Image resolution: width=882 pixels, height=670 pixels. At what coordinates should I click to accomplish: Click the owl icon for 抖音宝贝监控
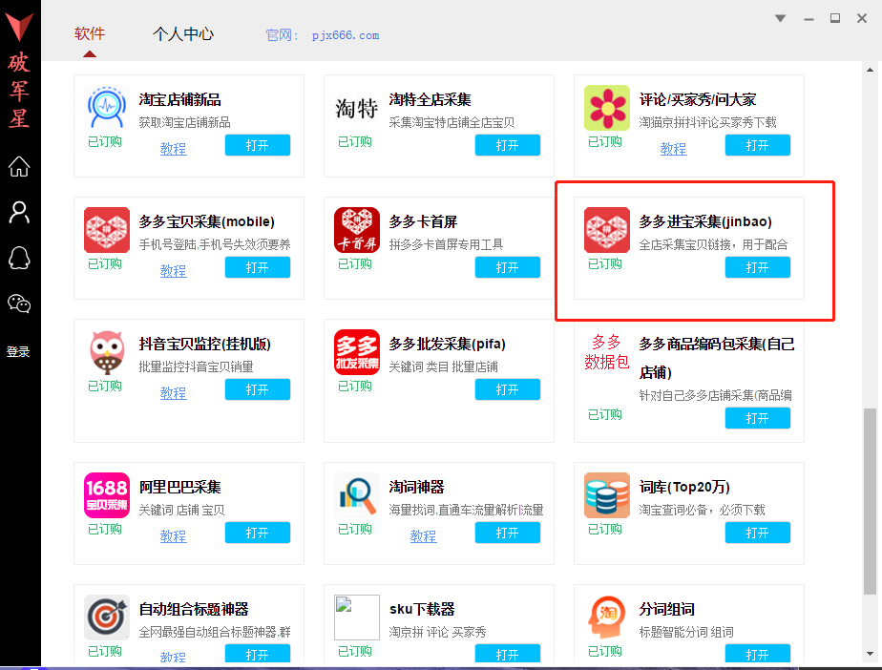107,352
